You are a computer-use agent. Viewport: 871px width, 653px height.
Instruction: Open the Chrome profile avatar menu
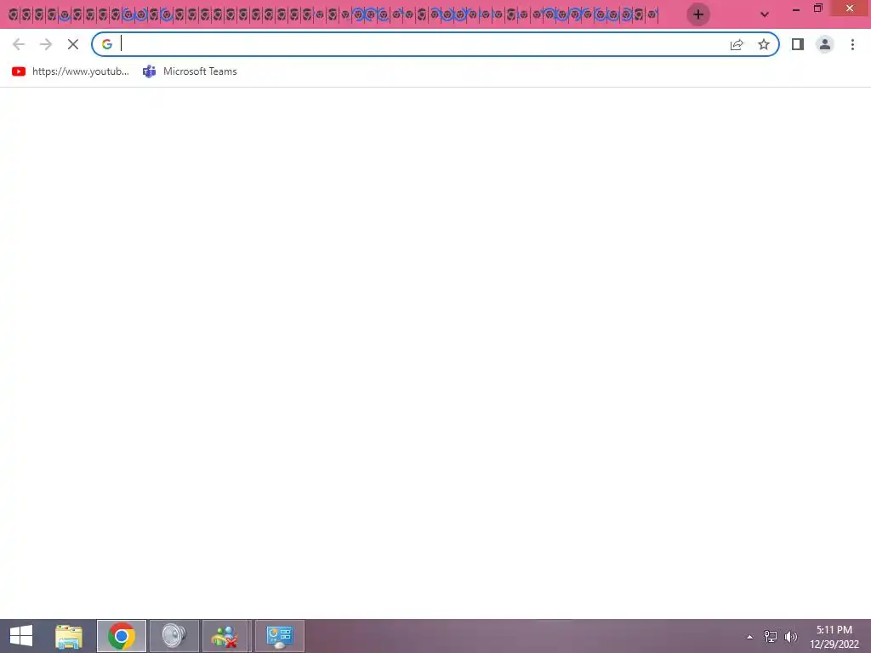click(825, 44)
